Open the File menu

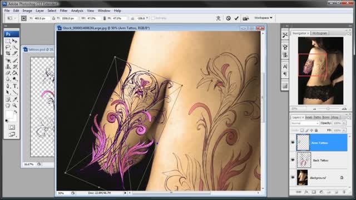pyautogui.click(x=7, y=11)
